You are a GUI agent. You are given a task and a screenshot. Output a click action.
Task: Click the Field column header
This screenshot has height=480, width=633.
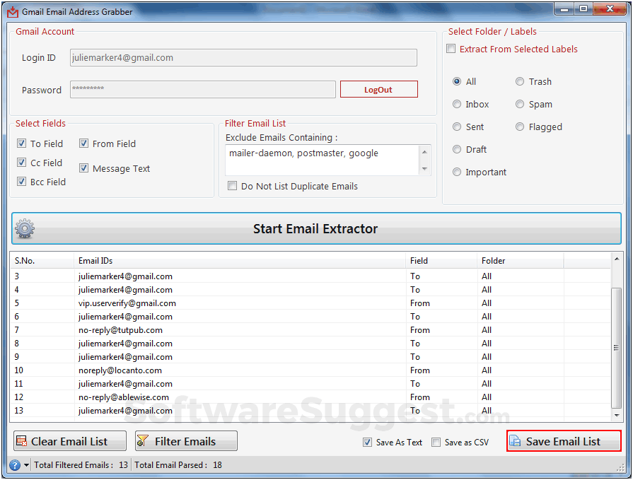[441, 261]
